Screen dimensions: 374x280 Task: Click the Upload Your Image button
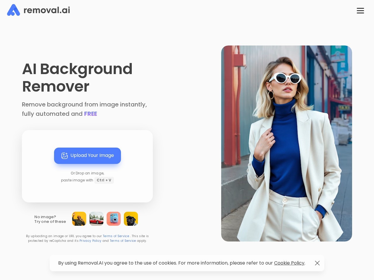coord(87,156)
